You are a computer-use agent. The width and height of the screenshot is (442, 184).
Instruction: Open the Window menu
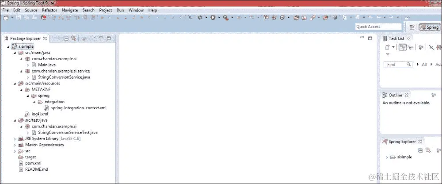pyautogui.click(x=136, y=10)
